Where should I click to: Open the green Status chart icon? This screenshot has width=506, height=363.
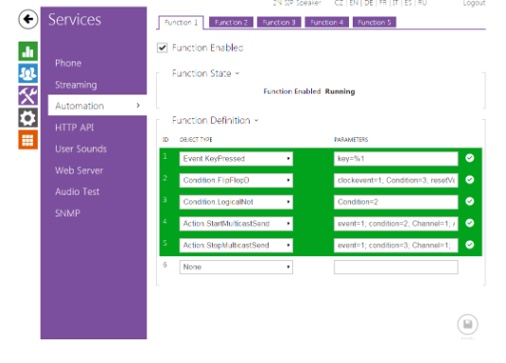28,51
